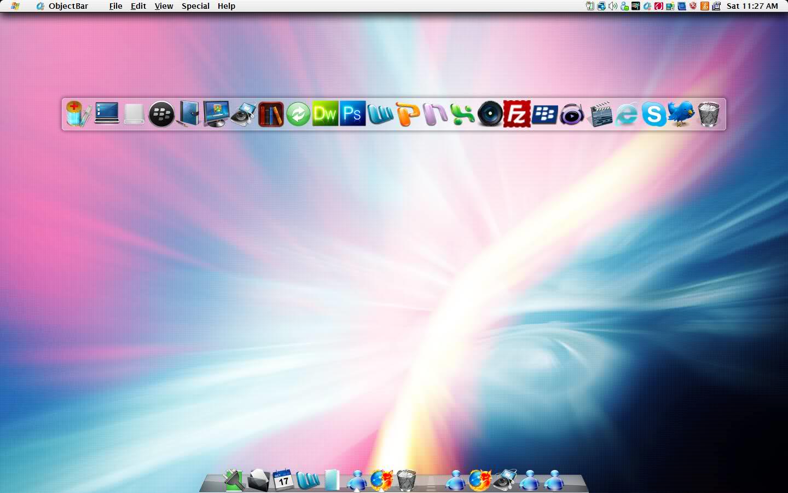Screen dimensions: 788x493
Task: Open Skype from the dock
Action: pyautogui.click(x=654, y=114)
